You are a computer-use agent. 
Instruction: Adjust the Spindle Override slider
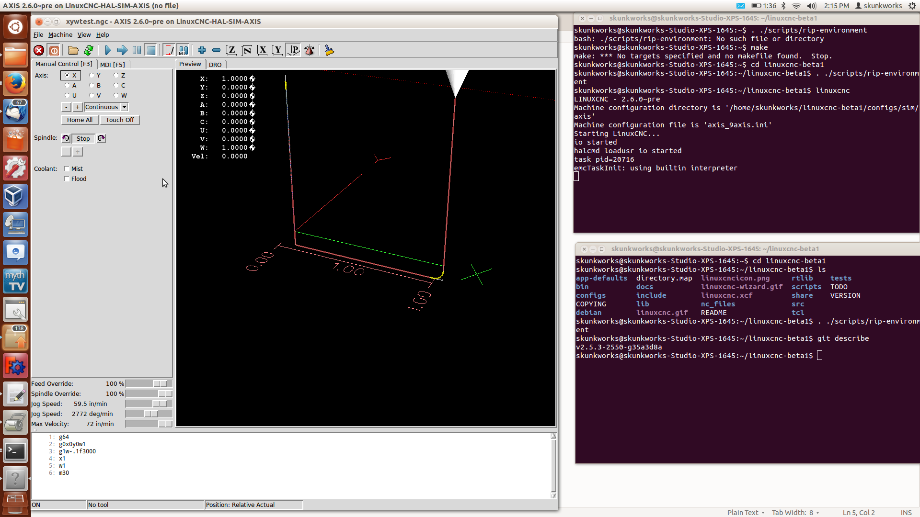coord(149,393)
